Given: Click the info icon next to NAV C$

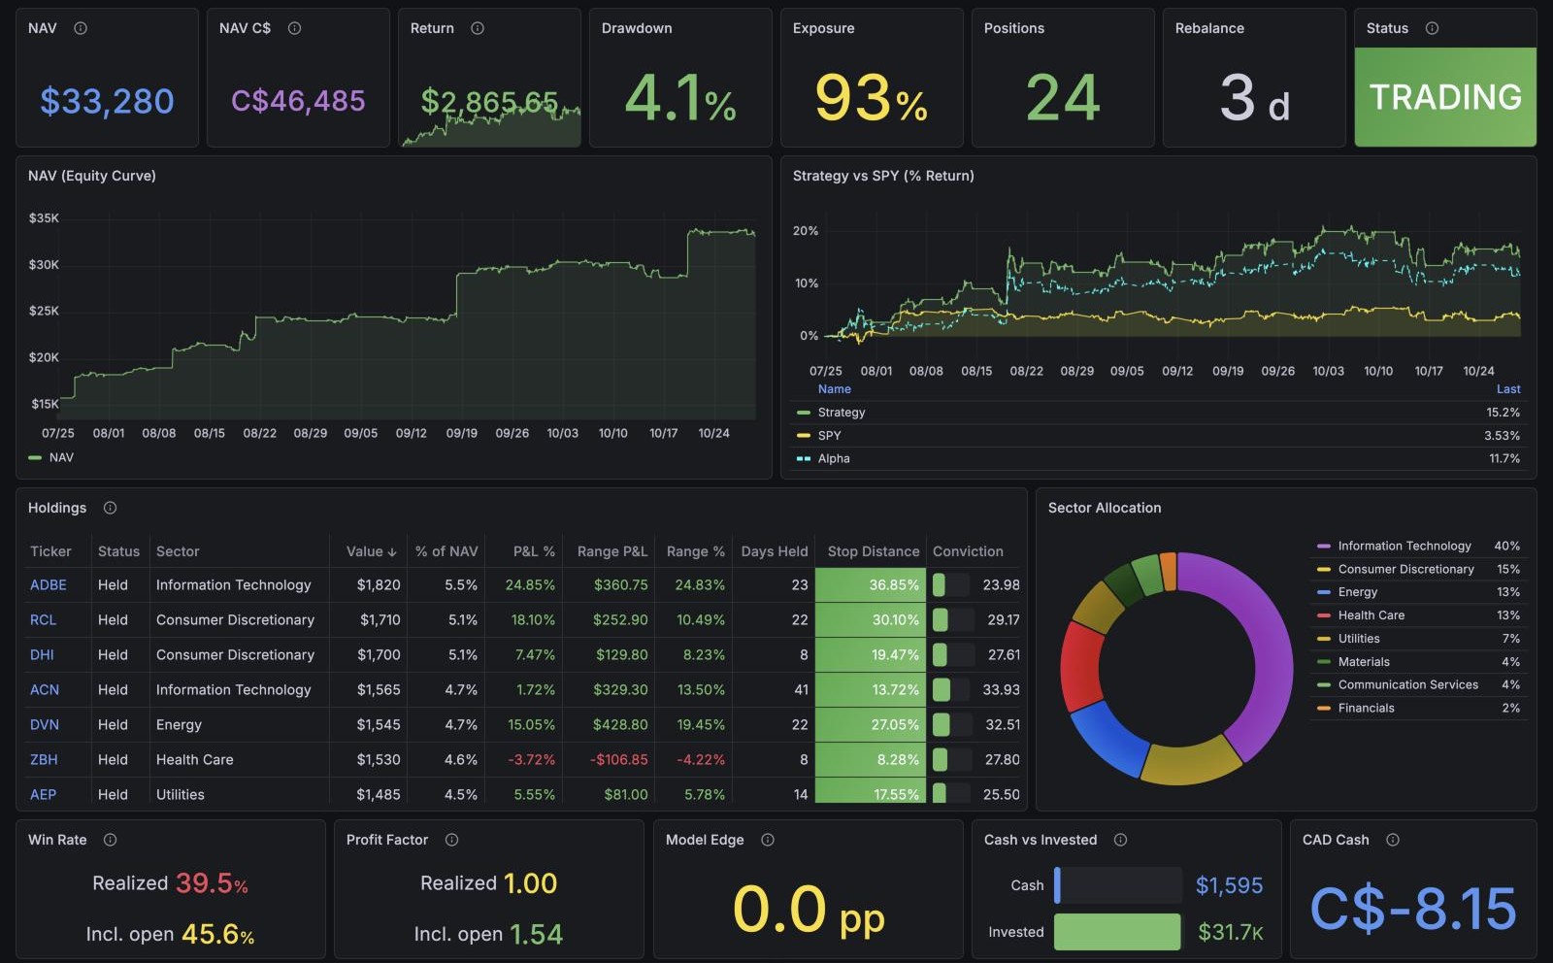Looking at the screenshot, I should coord(294,28).
